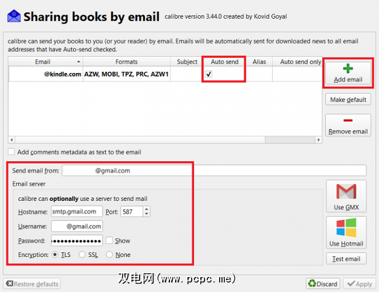Click the Make default button
Screen dimensions: 379x292
[348, 99]
